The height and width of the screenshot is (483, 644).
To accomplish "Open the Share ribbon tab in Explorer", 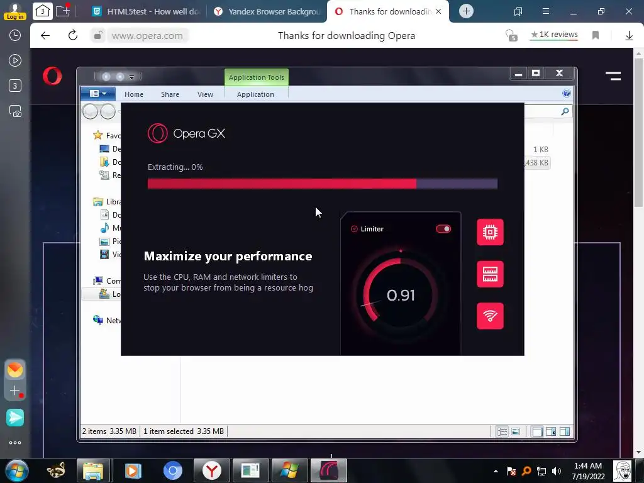I will 170,94.
